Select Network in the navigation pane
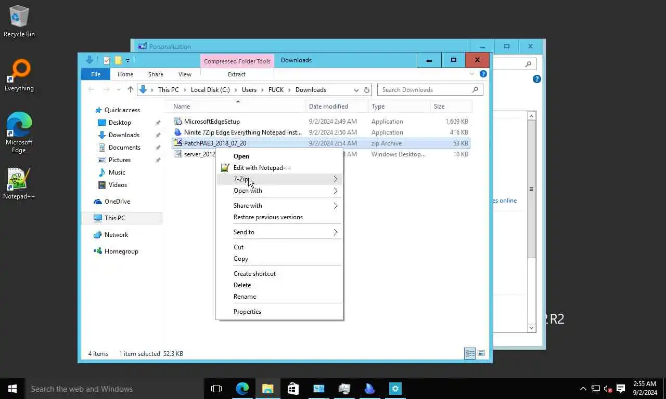Screen dimensions: 666x399 [116, 235]
